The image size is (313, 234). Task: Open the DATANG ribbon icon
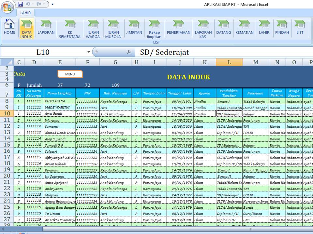(x=224, y=27)
